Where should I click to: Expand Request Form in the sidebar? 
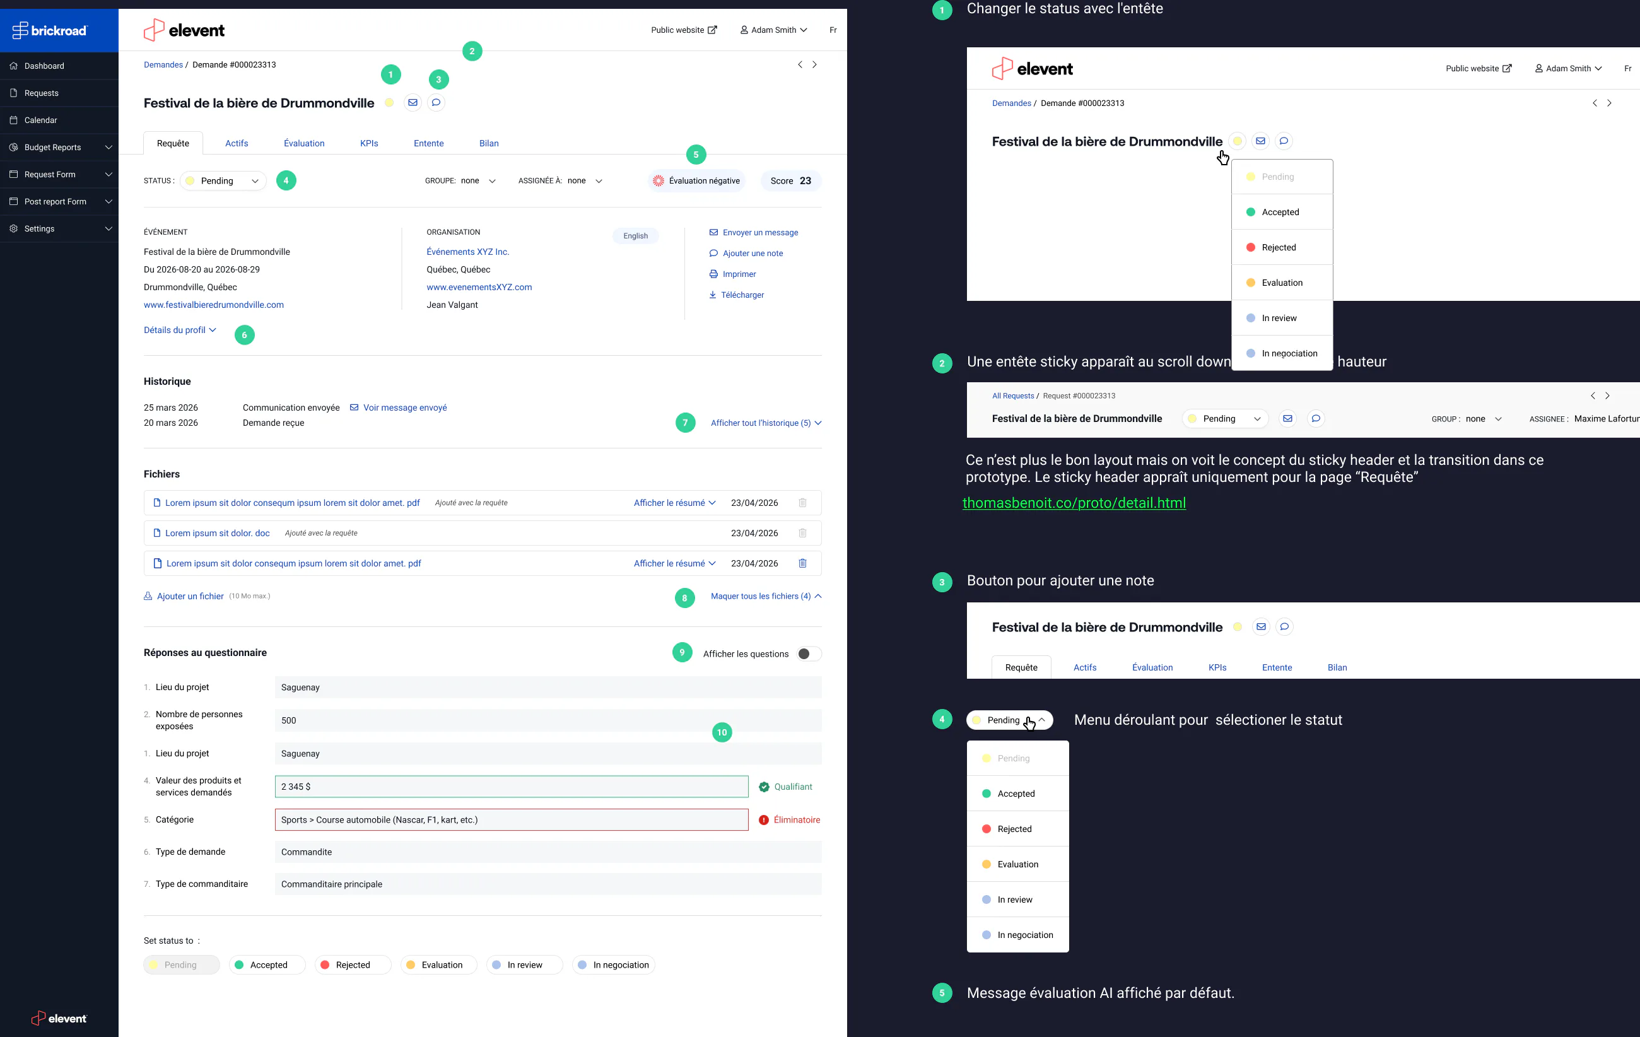point(59,175)
